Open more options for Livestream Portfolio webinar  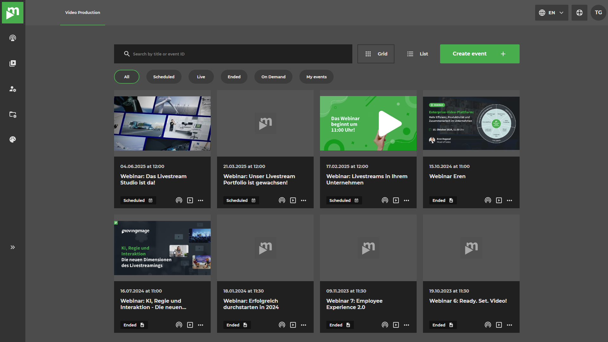coord(304,200)
